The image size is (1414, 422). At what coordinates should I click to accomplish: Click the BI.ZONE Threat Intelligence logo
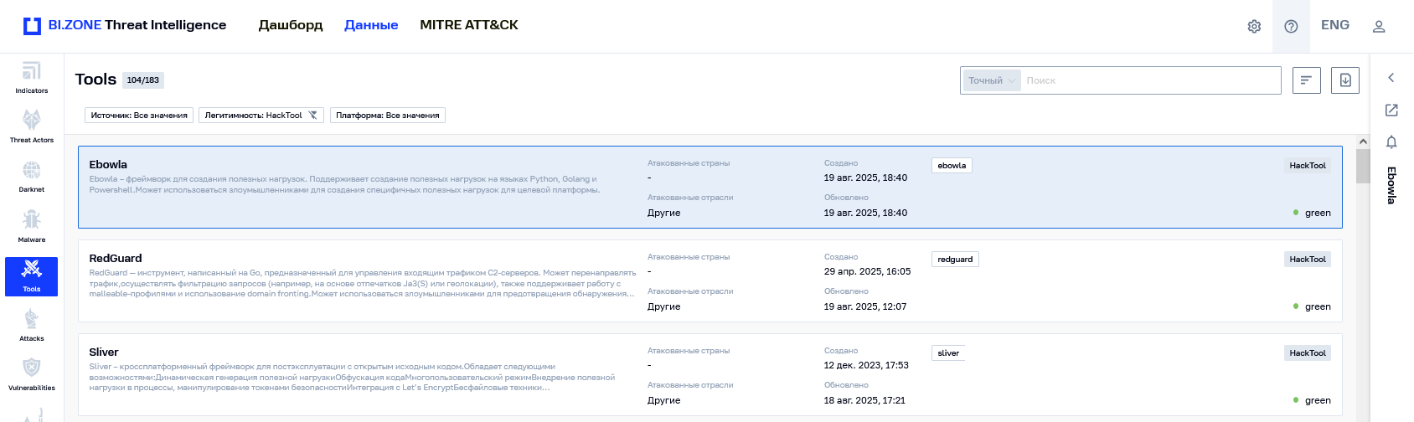coord(125,25)
